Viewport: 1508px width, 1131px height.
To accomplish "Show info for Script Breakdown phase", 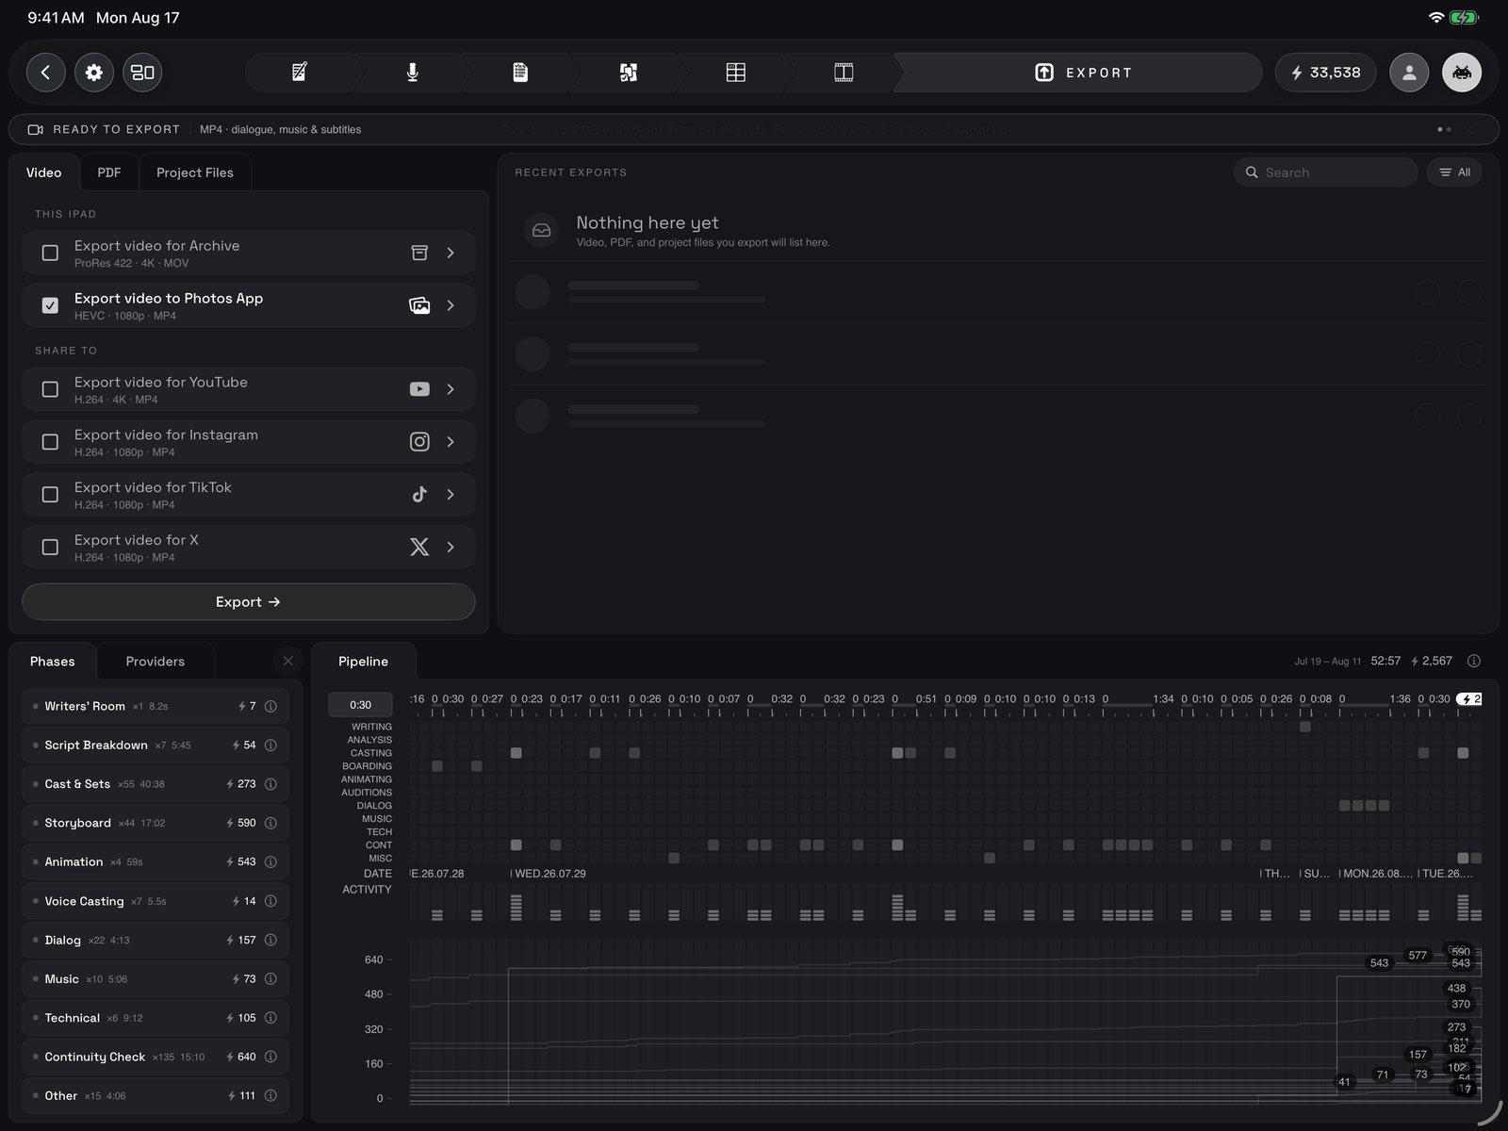I will [x=270, y=746].
